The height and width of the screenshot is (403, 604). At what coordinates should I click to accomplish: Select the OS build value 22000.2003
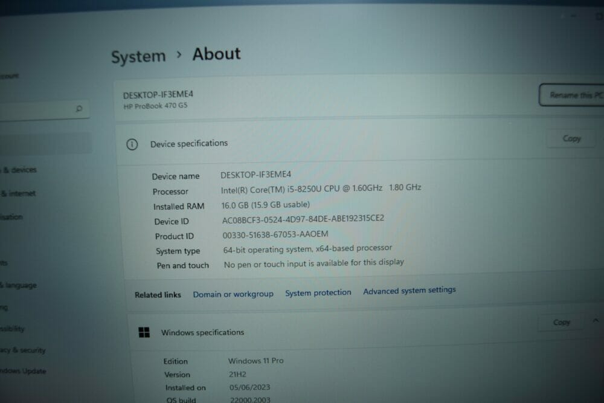[x=250, y=400]
